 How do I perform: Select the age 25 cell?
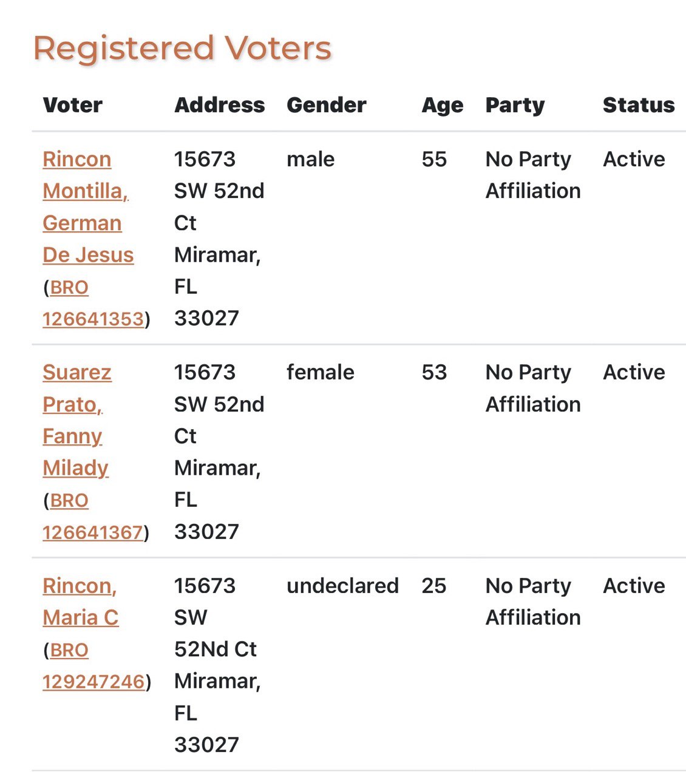pos(434,586)
